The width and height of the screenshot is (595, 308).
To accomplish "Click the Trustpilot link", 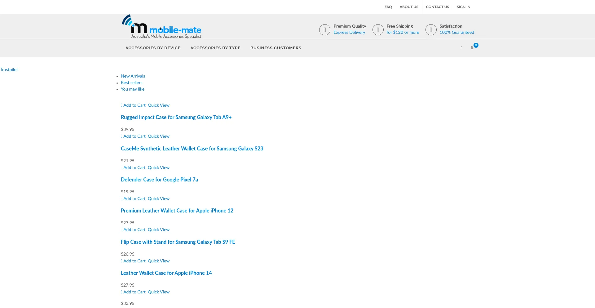I will pyautogui.click(x=9, y=69).
